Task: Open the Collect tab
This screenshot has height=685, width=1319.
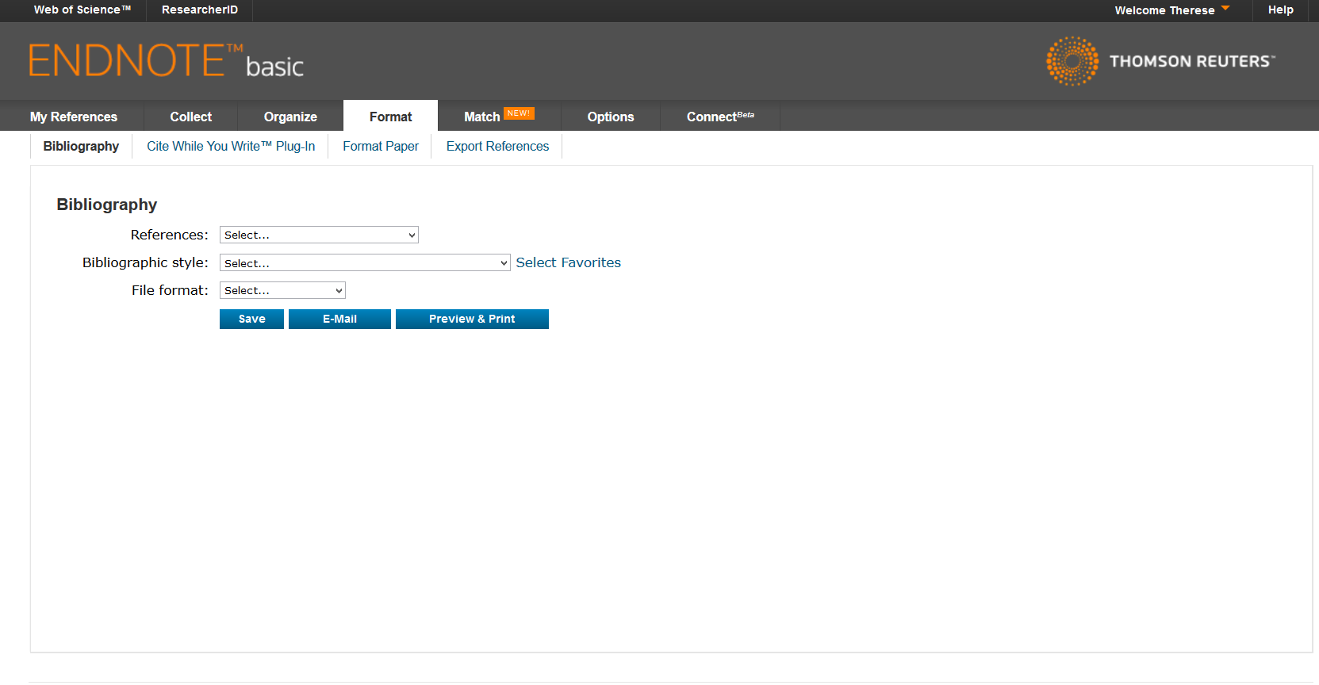Action: click(191, 117)
